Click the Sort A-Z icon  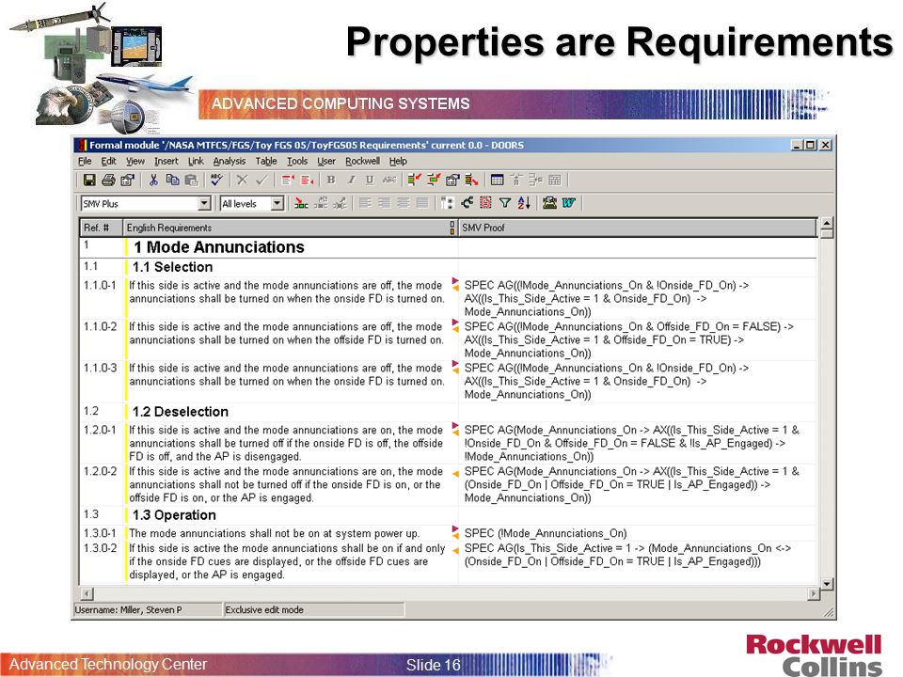point(524,203)
